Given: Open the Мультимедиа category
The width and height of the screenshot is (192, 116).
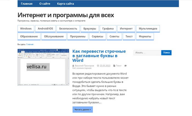Looking at the screenshot, I should (148, 28).
